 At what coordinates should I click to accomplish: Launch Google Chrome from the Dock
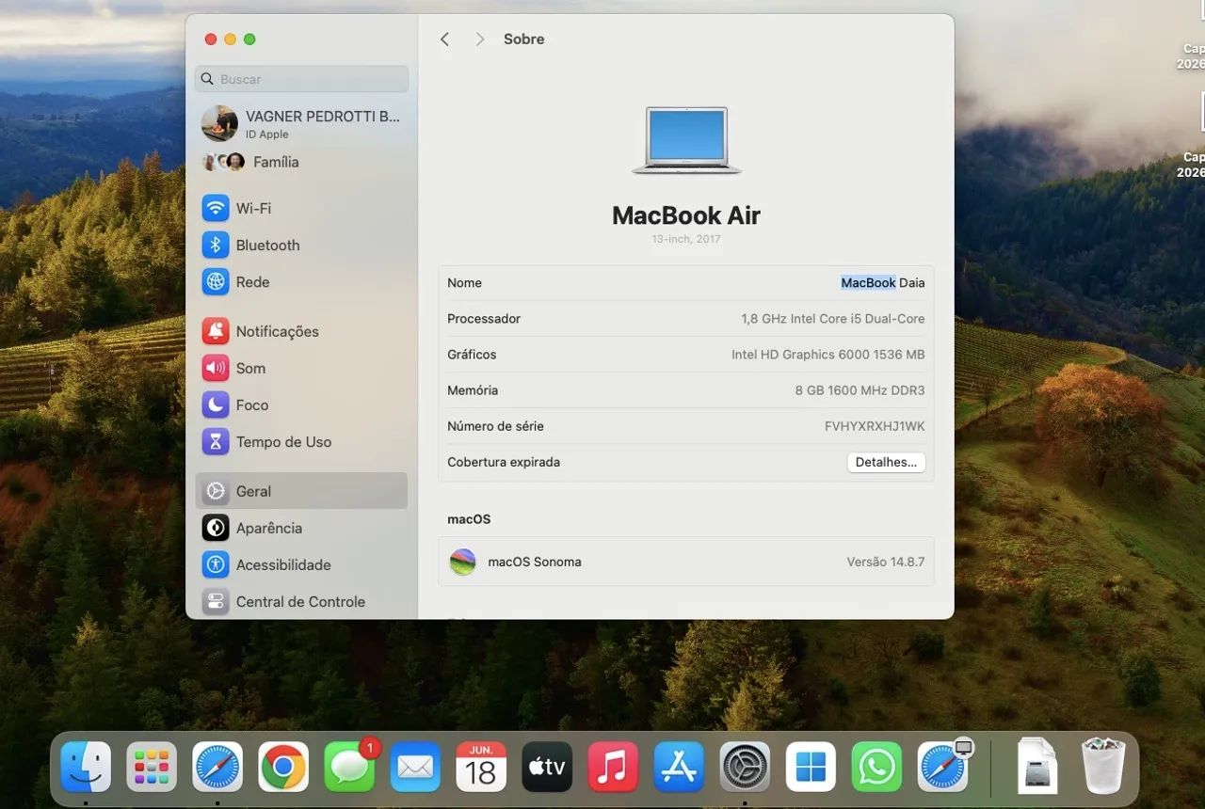coord(283,767)
